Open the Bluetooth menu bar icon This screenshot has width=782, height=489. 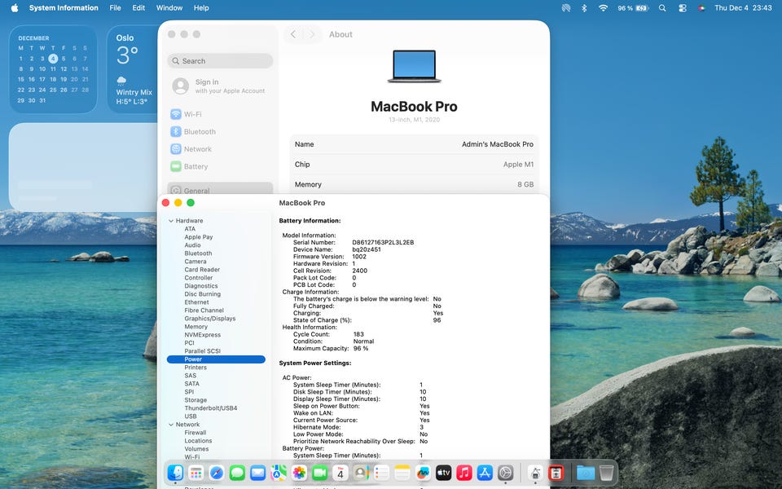click(x=584, y=8)
